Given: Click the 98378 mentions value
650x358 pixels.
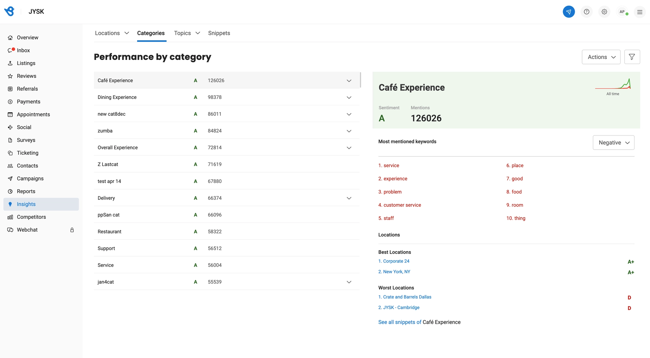Looking at the screenshot, I should point(215,97).
